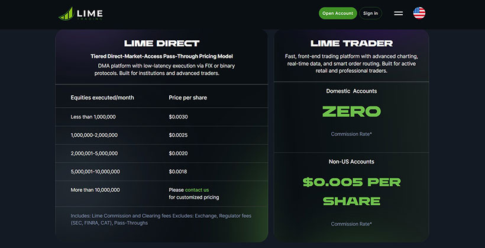Click the $0.0025 price cell
Image resolution: width=485 pixels, height=248 pixels.
point(178,136)
